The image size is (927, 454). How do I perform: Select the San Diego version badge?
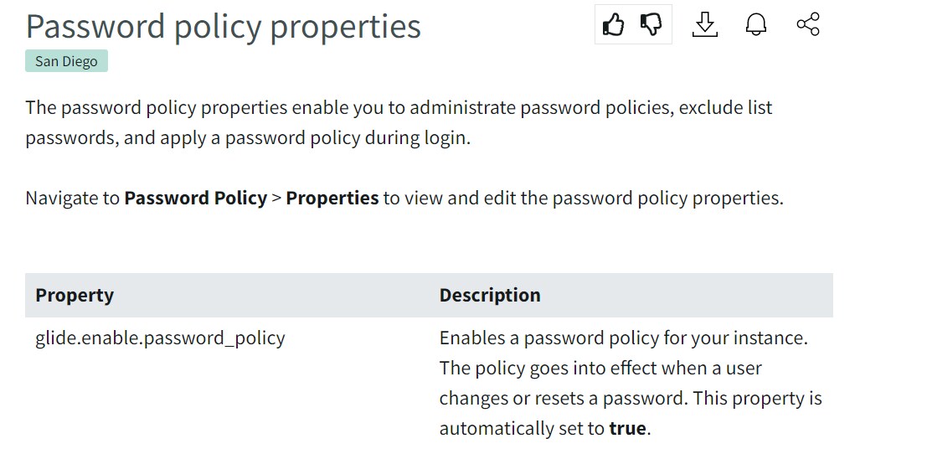(x=66, y=62)
